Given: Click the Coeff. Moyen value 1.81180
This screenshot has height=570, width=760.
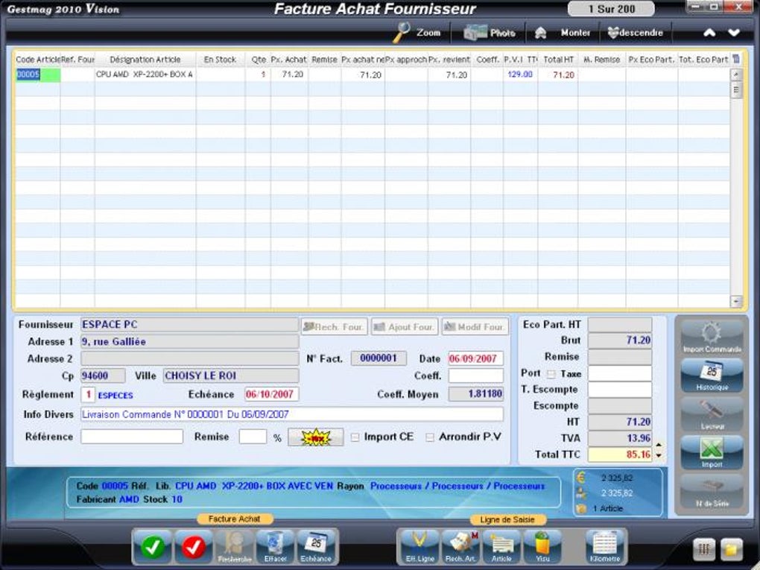Looking at the screenshot, I should coord(475,393).
